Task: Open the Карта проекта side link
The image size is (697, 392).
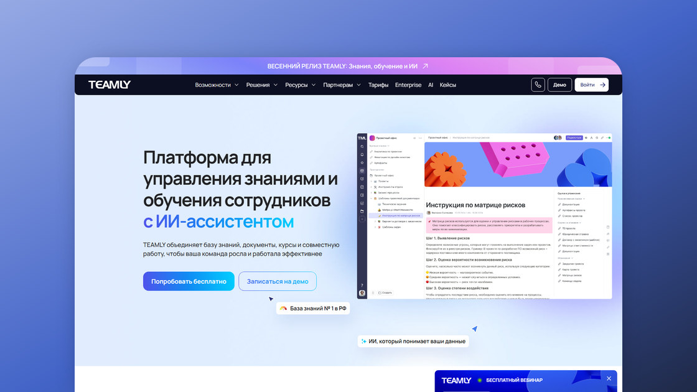Action: pos(570,270)
